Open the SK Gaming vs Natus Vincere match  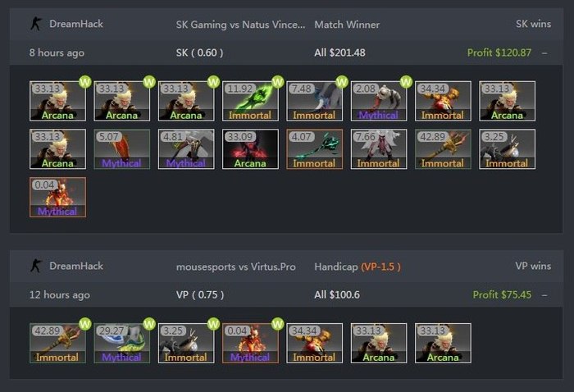[x=240, y=25]
